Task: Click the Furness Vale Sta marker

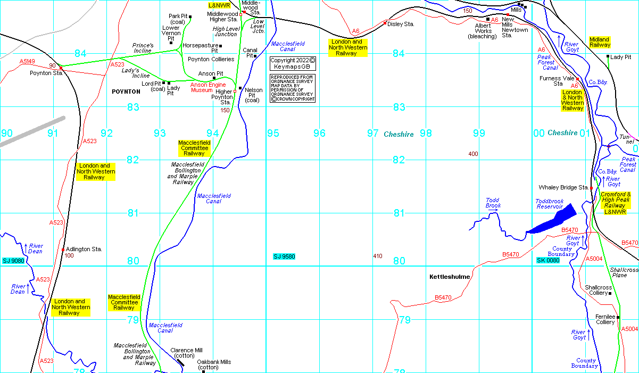Action: pos(577,79)
